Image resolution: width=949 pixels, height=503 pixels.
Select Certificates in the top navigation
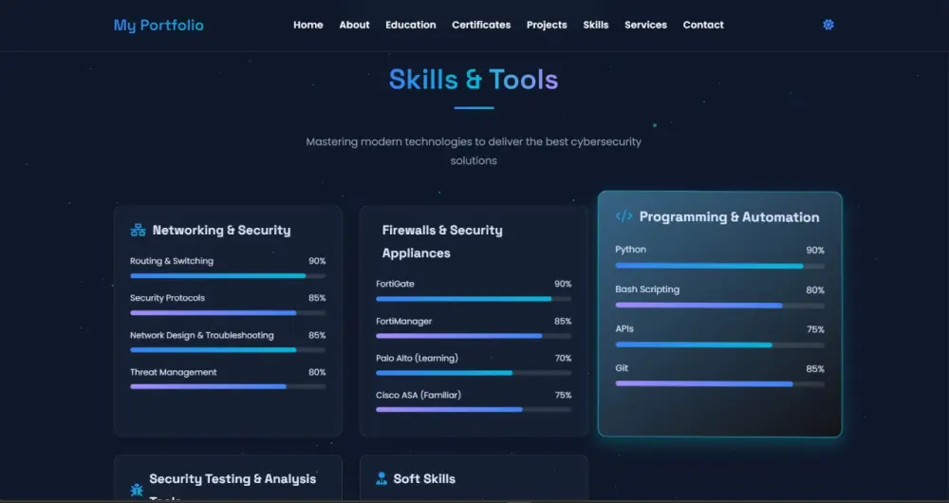point(481,25)
